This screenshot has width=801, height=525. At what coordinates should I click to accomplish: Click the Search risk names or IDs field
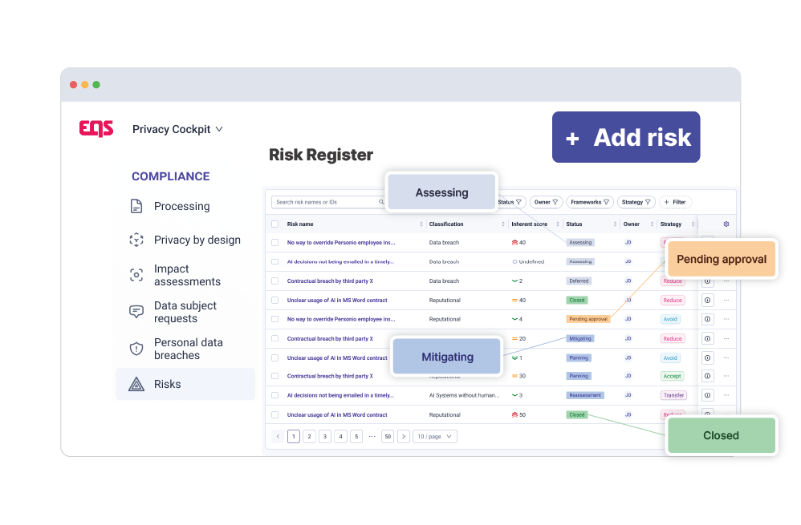(325, 203)
